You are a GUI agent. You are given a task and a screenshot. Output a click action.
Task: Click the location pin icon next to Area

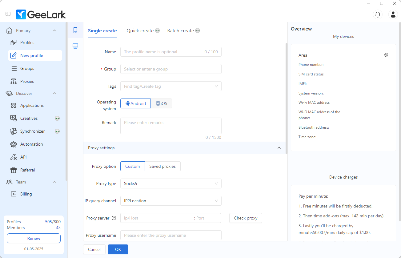click(386, 55)
